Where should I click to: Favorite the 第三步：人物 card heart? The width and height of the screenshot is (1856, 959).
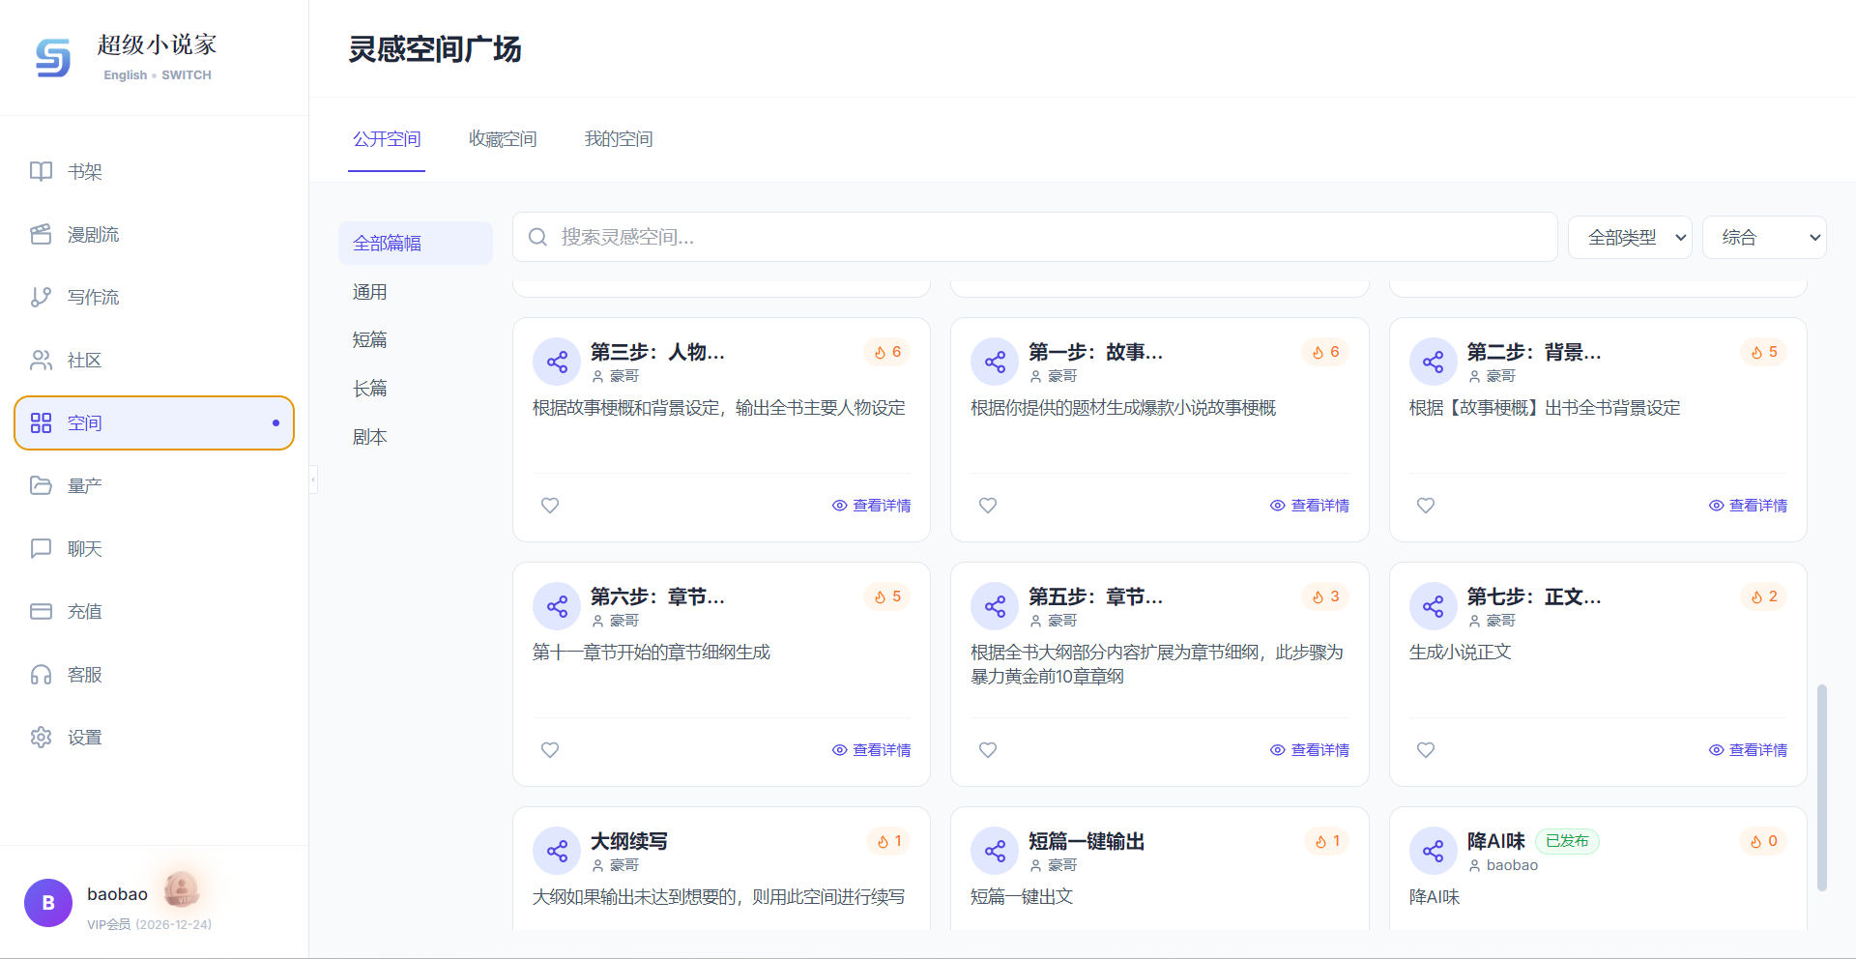(x=549, y=505)
